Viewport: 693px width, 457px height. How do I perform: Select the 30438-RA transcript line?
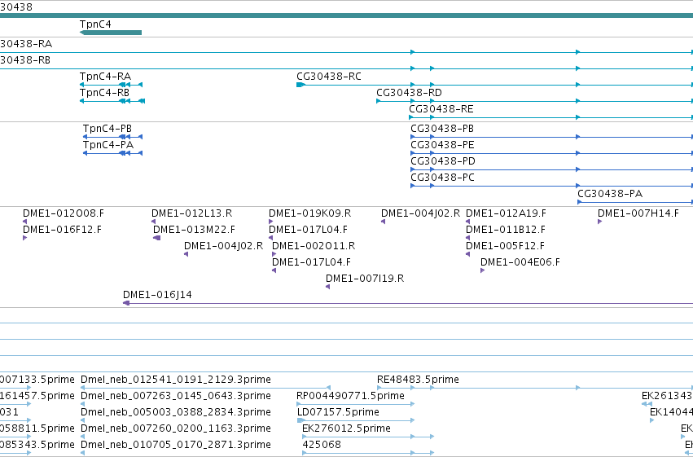pos(347,52)
